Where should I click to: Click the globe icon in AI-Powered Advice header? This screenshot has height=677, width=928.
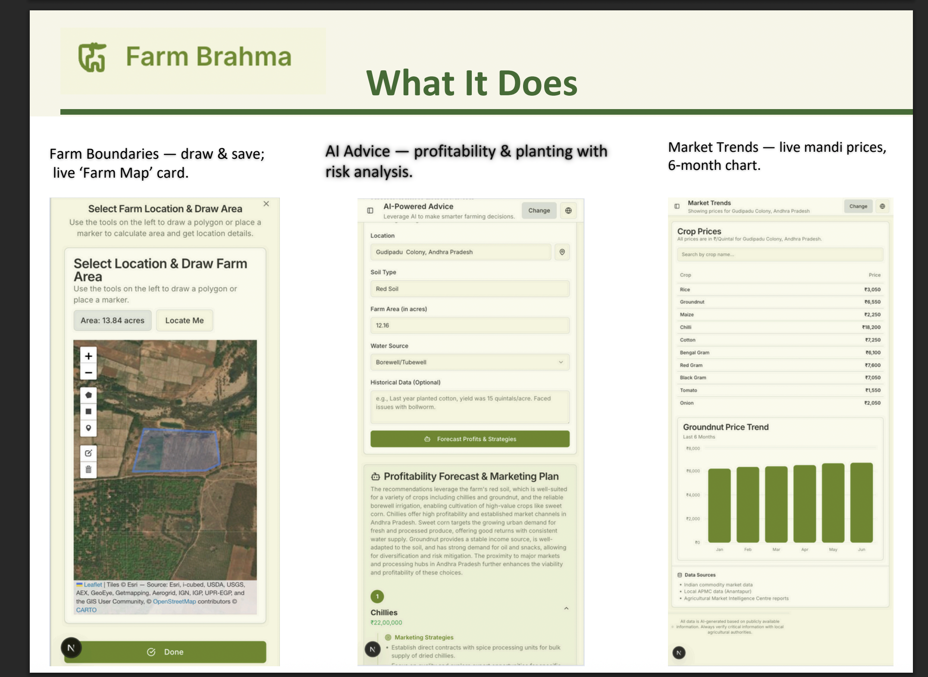tap(568, 210)
